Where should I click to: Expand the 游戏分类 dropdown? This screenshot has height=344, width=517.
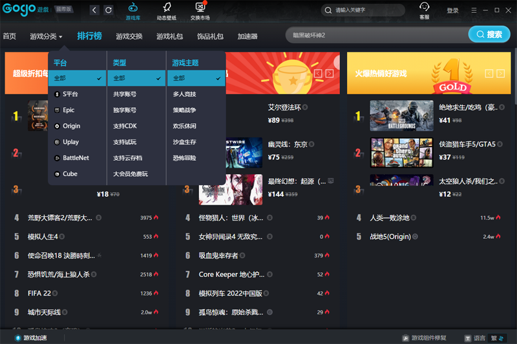tap(46, 36)
